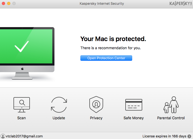
Task: Minimize the window with the yellow button
Action: 9,3
